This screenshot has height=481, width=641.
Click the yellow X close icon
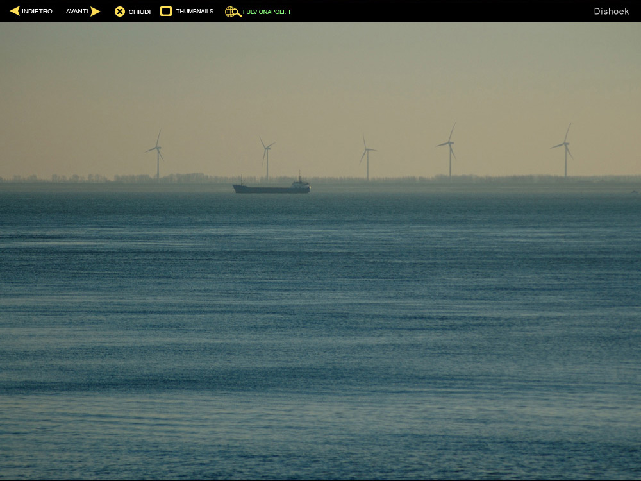click(120, 12)
